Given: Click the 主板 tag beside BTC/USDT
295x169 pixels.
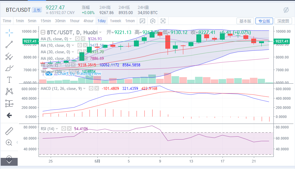Looking at the screenshot, I should pyautogui.click(x=37, y=10).
